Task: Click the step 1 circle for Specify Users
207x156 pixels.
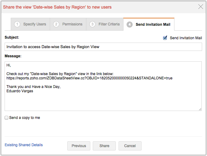Action: point(18,24)
